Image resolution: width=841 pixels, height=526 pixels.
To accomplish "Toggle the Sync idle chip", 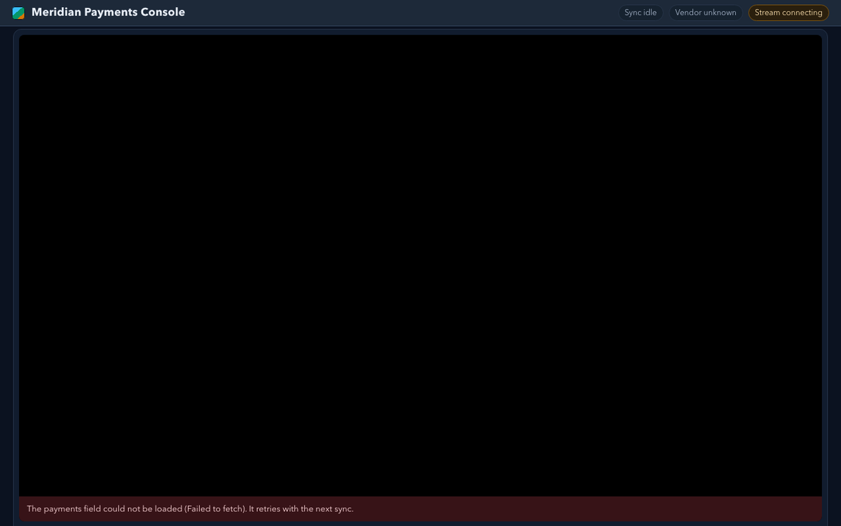I will coord(641,13).
